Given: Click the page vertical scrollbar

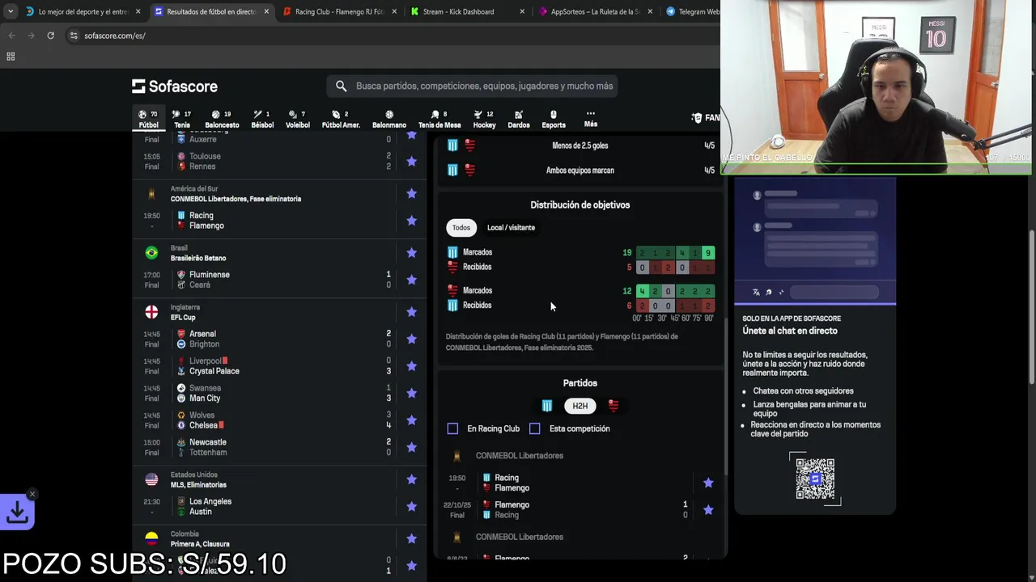Looking at the screenshot, I should [x=1031, y=307].
